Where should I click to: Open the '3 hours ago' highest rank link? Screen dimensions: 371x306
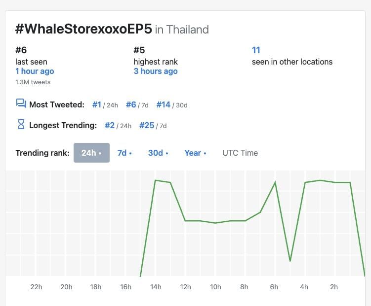[156, 71]
